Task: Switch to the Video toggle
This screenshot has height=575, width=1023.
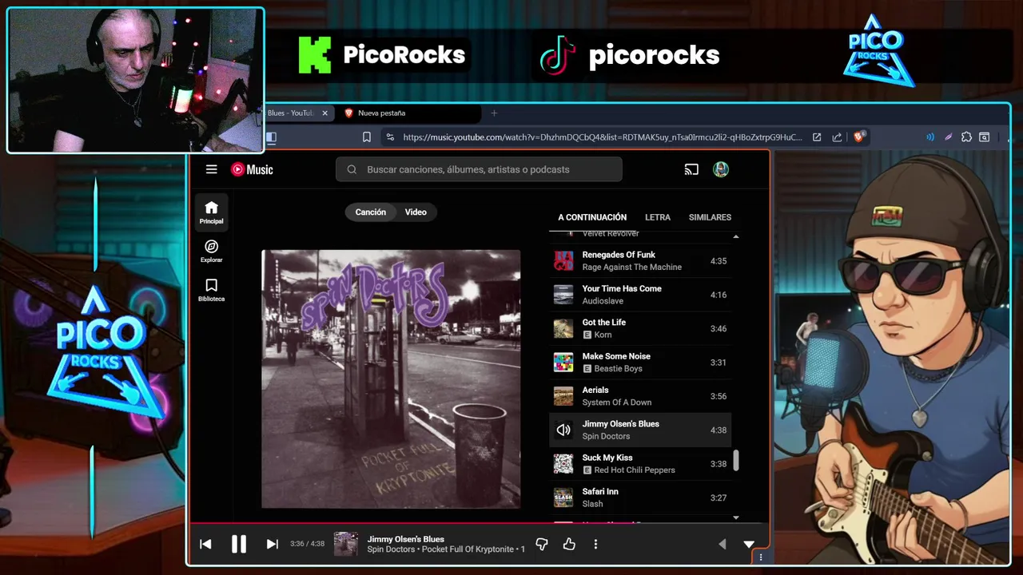Action: [416, 212]
